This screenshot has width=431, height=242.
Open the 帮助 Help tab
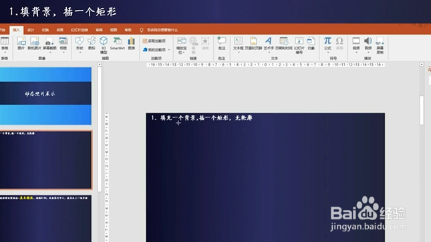coord(128,30)
